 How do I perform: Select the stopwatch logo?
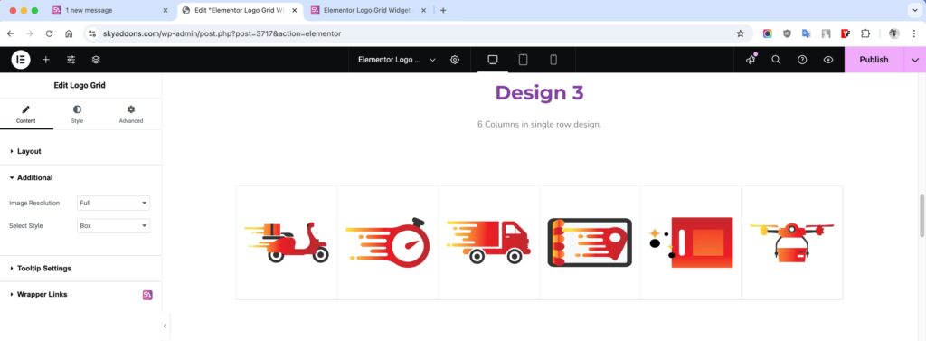click(387, 242)
